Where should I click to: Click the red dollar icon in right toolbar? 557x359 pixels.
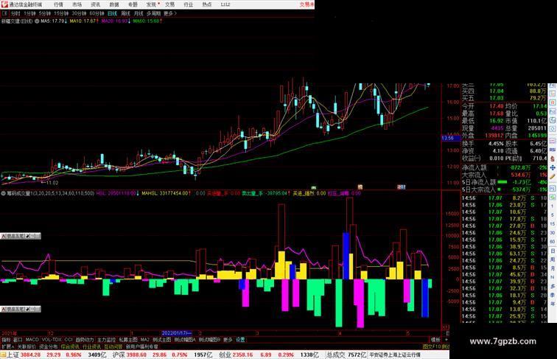(x=553, y=159)
